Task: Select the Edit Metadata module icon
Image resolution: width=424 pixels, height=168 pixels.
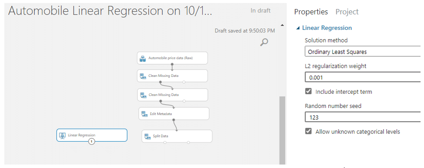Action: click(x=144, y=114)
